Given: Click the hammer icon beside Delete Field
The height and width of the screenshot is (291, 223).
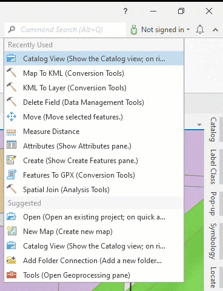Looking at the screenshot, I should (12, 102).
